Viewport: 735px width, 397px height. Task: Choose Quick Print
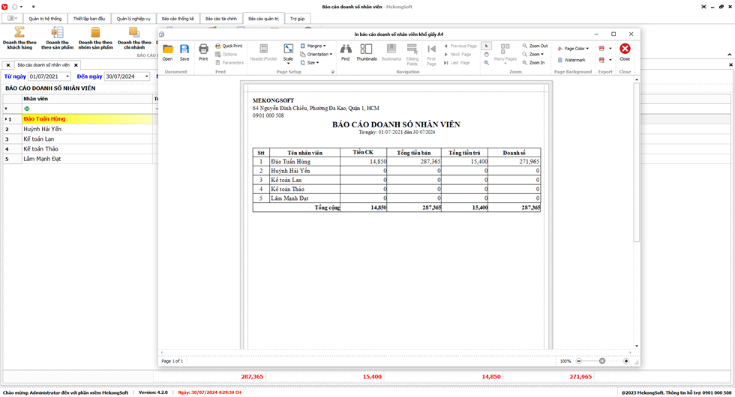pos(229,46)
